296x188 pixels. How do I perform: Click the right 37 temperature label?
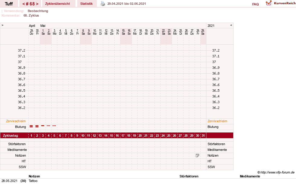click(214, 62)
